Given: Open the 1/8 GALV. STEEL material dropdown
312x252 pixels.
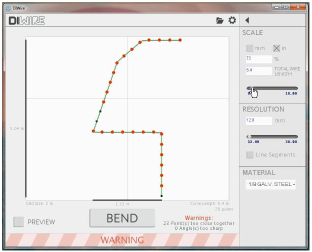Looking at the screenshot, I should tap(270, 184).
